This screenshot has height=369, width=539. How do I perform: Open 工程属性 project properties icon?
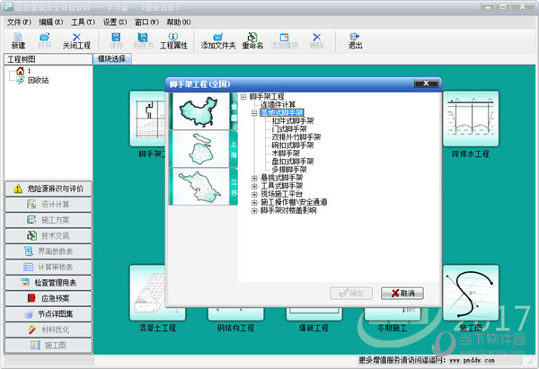click(x=173, y=41)
